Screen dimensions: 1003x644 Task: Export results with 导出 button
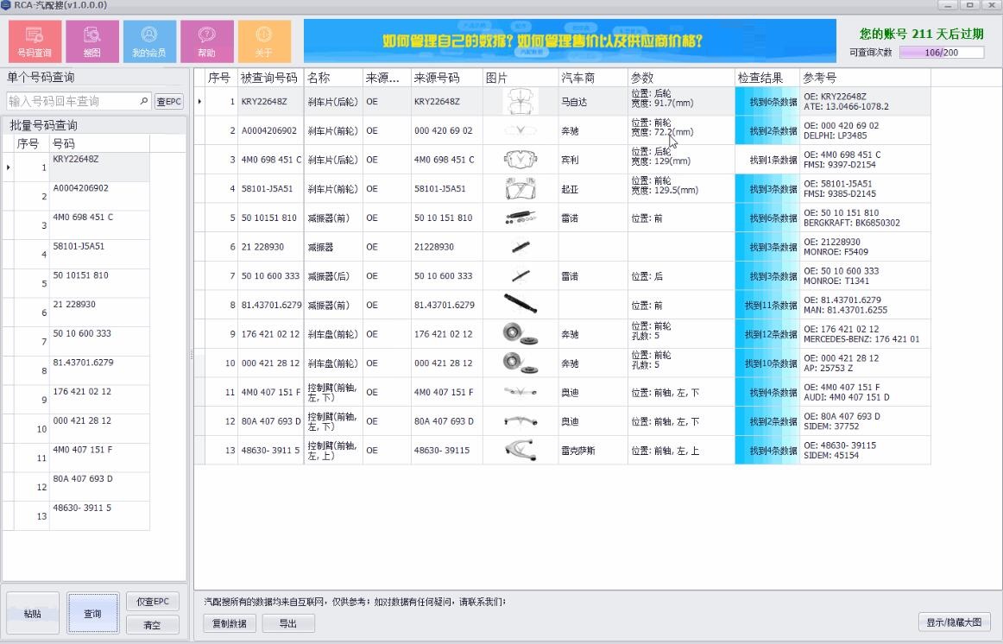pos(287,623)
